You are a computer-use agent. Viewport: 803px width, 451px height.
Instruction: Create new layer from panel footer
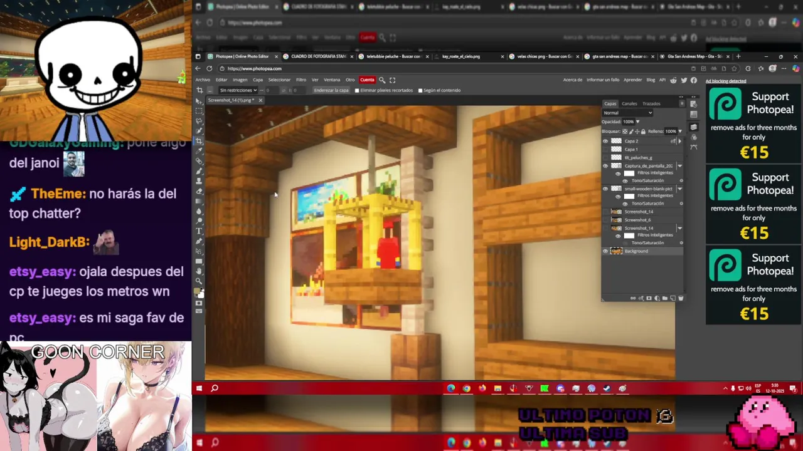pos(673,298)
